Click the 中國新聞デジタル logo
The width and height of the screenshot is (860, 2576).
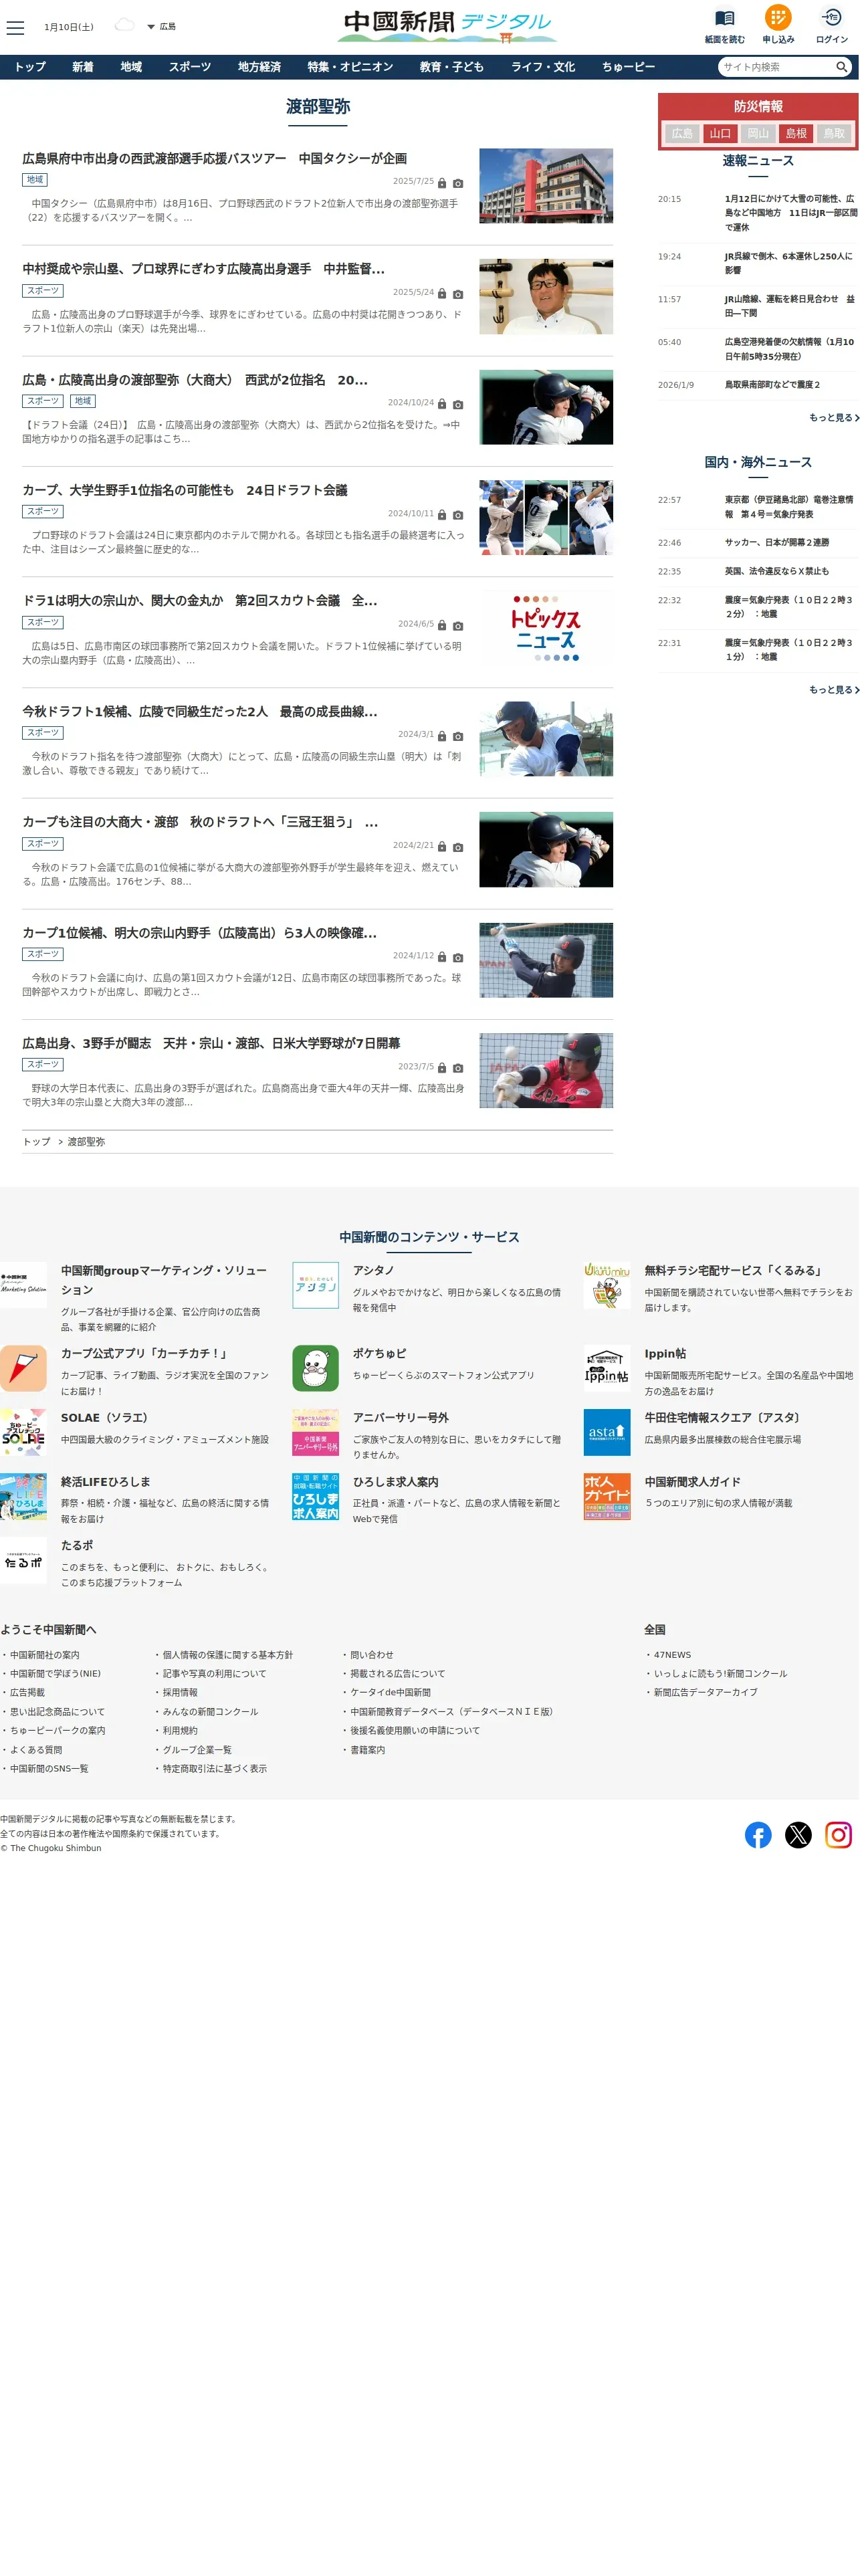446,25
